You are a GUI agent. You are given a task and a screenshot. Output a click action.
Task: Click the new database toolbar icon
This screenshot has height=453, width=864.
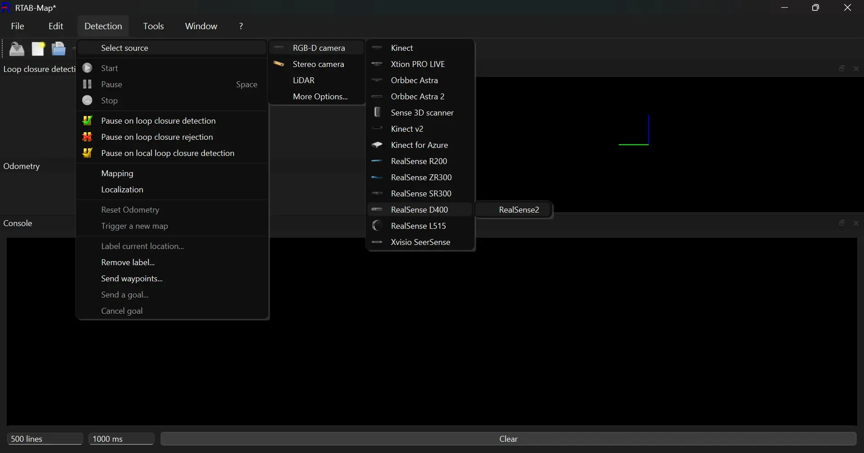tap(38, 49)
